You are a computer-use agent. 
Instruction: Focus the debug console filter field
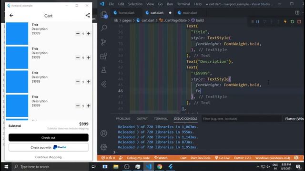coord(242,119)
